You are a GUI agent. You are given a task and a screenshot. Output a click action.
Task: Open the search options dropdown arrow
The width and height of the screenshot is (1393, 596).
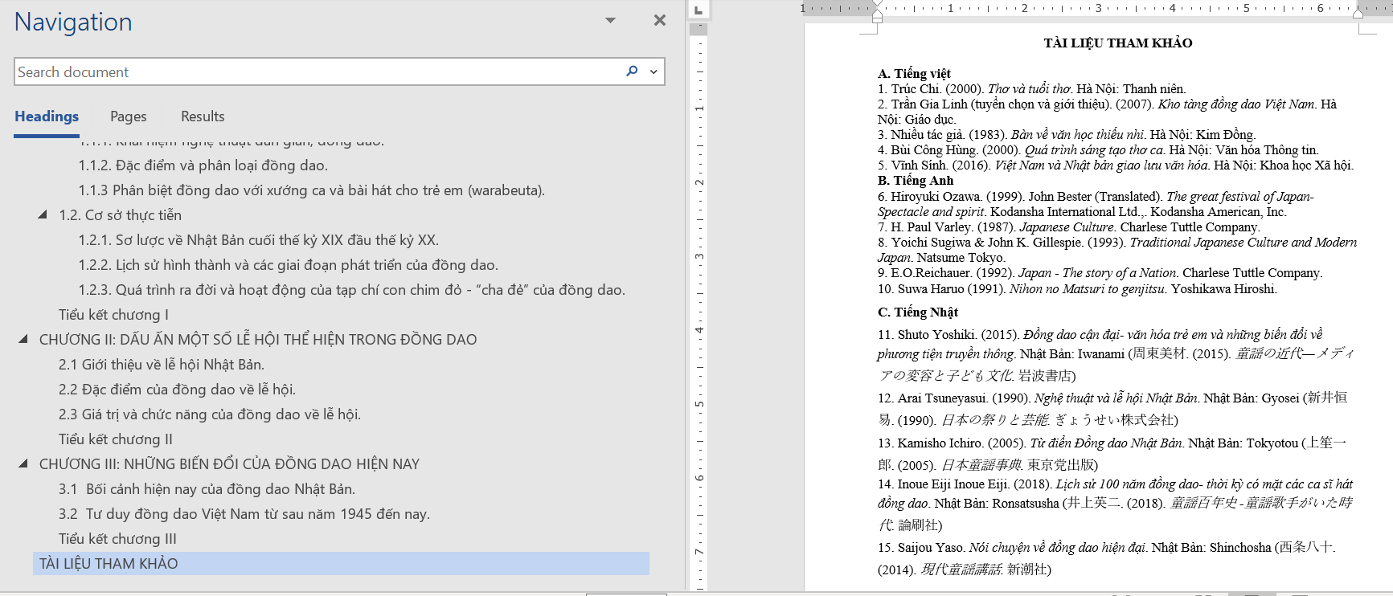(x=653, y=71)
